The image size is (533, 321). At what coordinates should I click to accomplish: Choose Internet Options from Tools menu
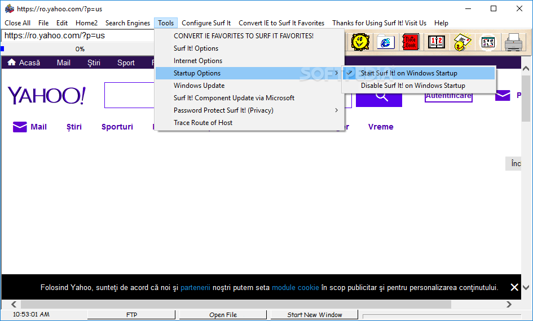point(249,61)
